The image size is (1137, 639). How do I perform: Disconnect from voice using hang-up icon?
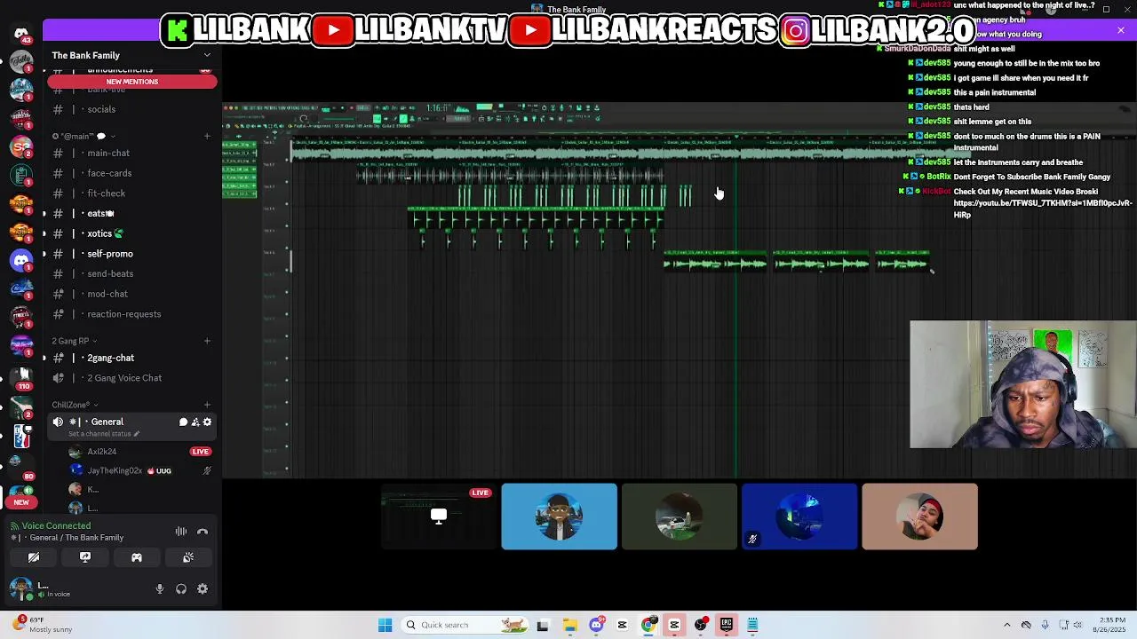[x=203, y=532]
